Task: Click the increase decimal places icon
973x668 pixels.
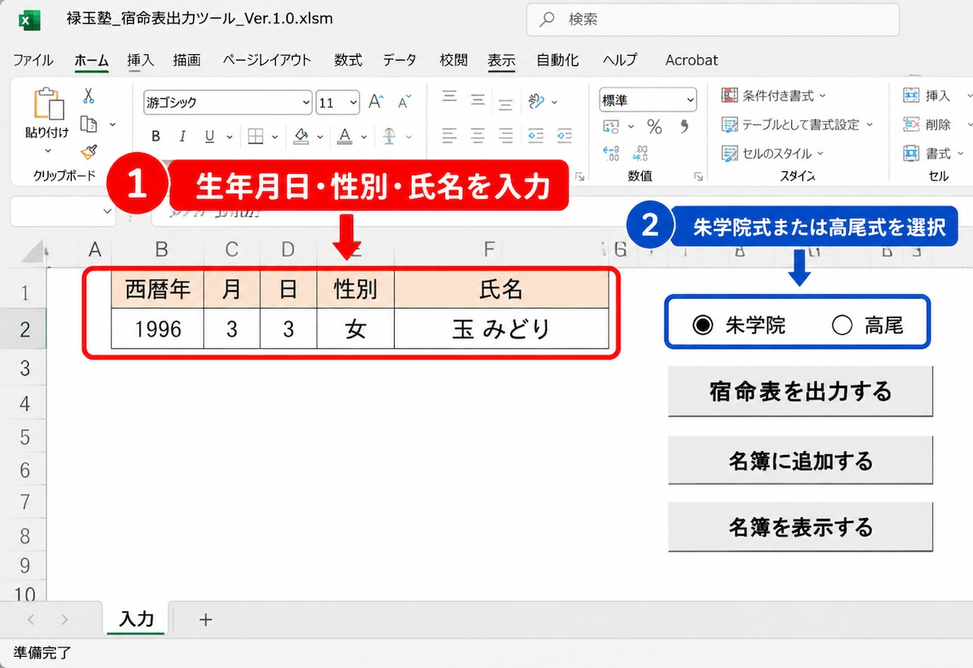Action: tap(611, 152)
